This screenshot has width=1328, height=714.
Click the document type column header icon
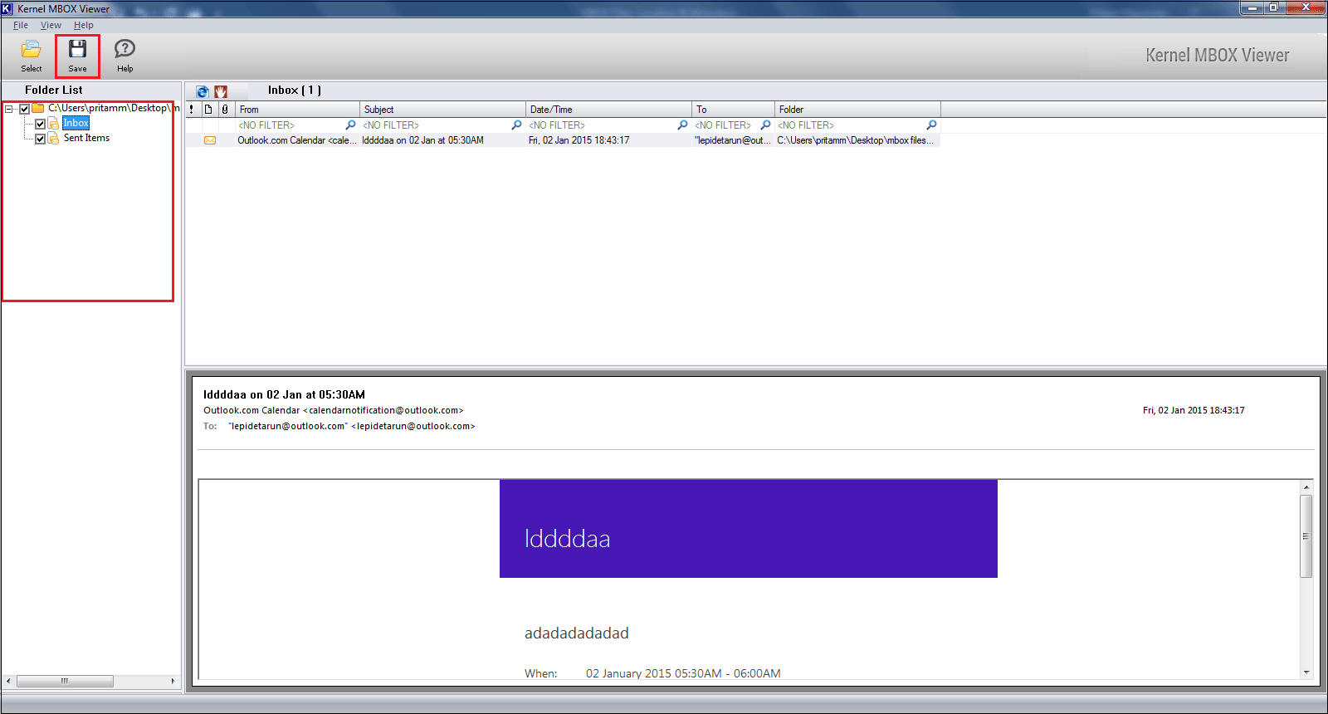coord(208,109)
